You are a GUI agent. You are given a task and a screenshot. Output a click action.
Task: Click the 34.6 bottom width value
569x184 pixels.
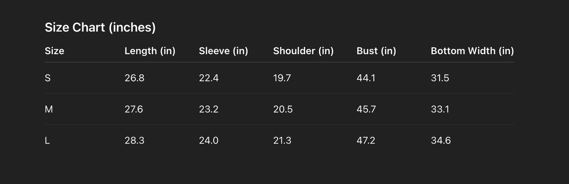pos(441,140)
